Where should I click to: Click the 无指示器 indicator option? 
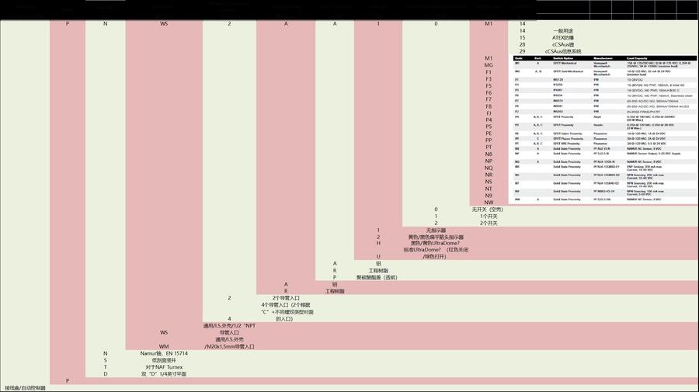(436, 231)
